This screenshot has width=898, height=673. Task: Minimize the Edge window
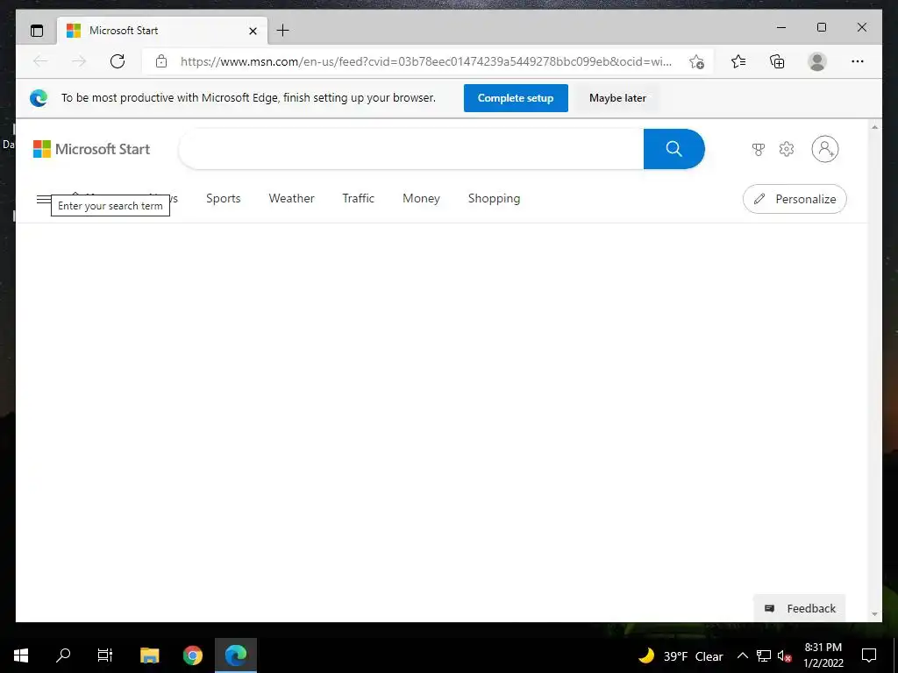coord(781,27)
